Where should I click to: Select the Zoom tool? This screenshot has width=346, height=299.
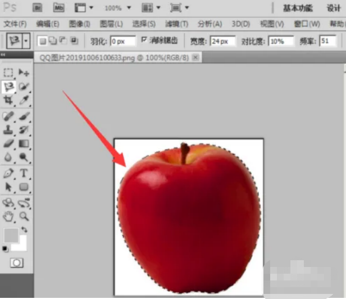click(24, 216)
